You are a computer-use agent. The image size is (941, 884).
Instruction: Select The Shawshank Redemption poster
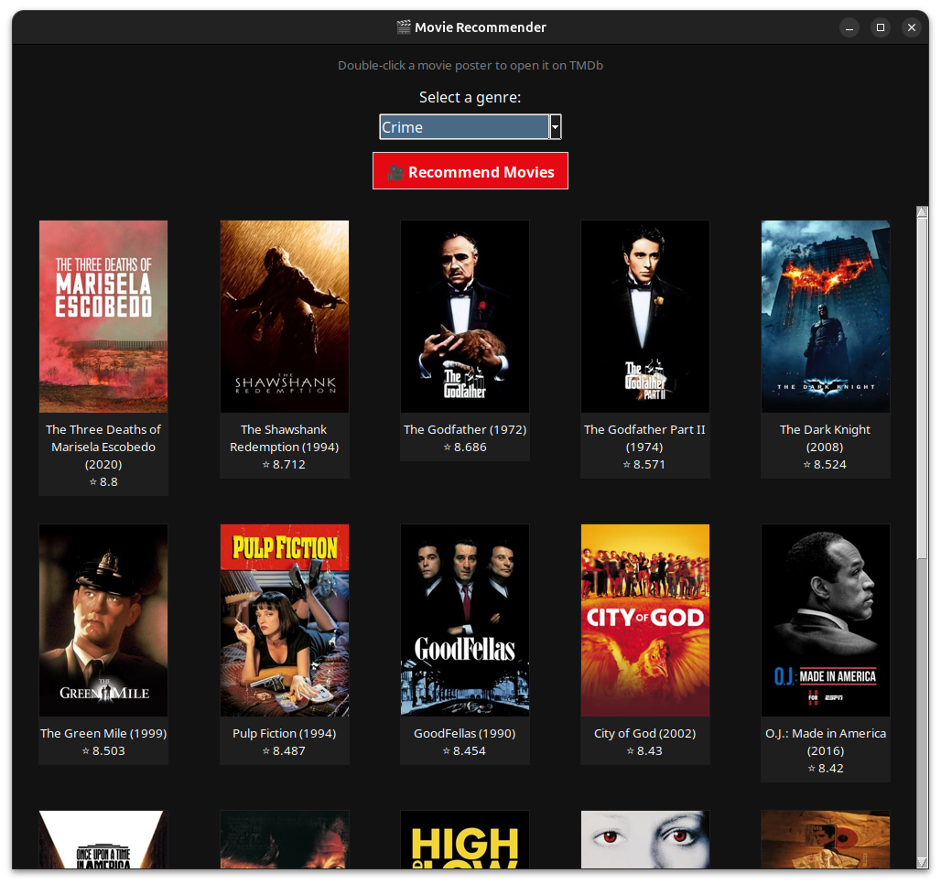(285, 317)
